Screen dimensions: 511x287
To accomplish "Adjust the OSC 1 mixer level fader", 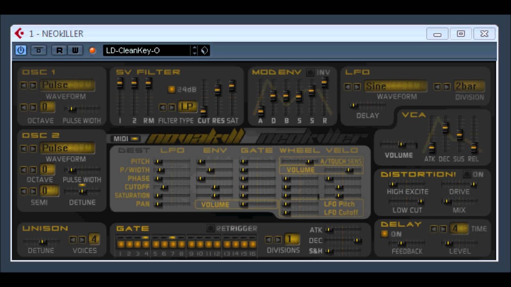I will tap(120, 83).
